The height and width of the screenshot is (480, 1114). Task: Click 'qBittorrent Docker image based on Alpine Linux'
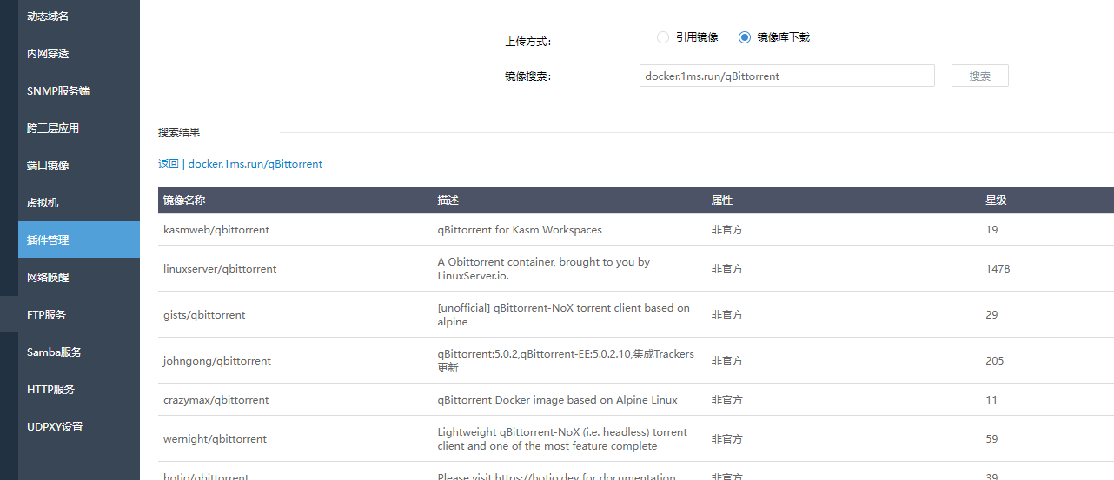tap(558, 400)
